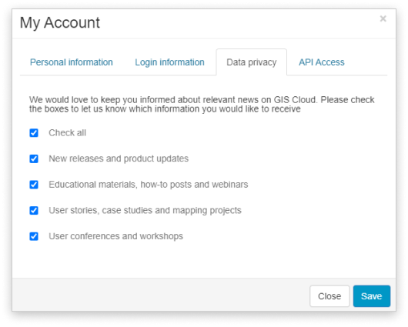Click the gray footer bar beside Close
Screen dimensions: 408x327
pyautogui.click(x=161, y=295)
